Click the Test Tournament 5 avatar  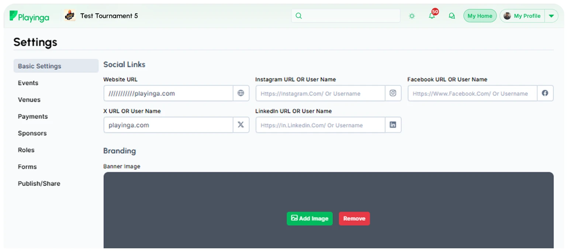pos(70,16)
